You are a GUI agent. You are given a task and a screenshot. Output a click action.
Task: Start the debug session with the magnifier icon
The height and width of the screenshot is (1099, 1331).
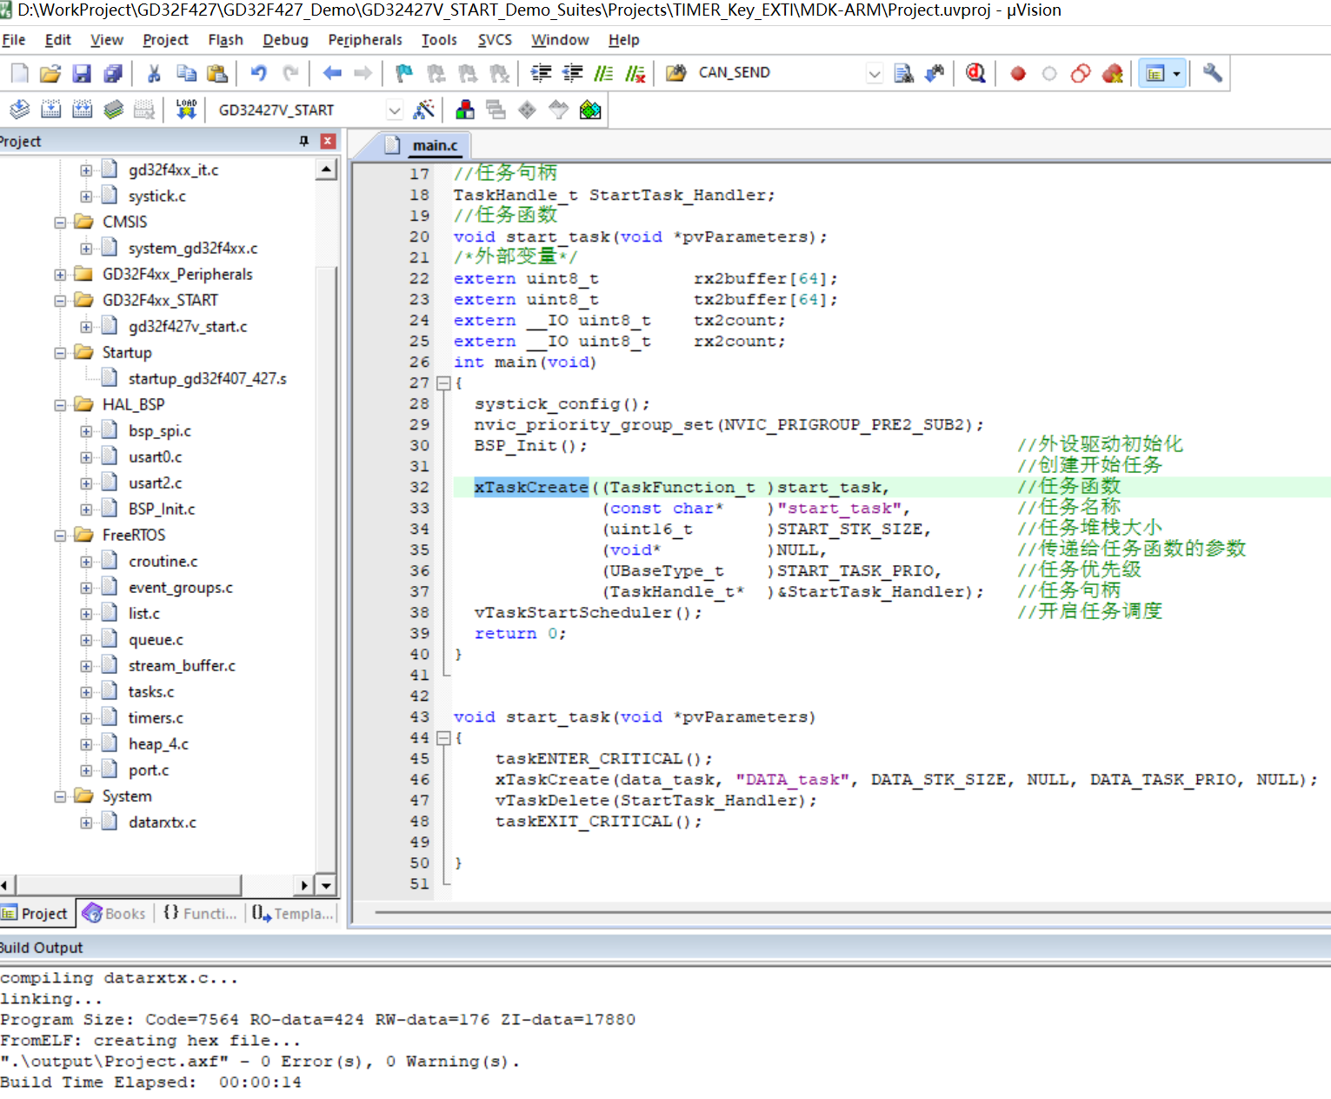click(975, 73)
